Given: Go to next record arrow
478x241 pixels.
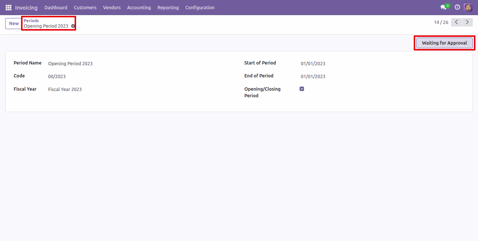Looking at the screenshot, I should point(468,22).
